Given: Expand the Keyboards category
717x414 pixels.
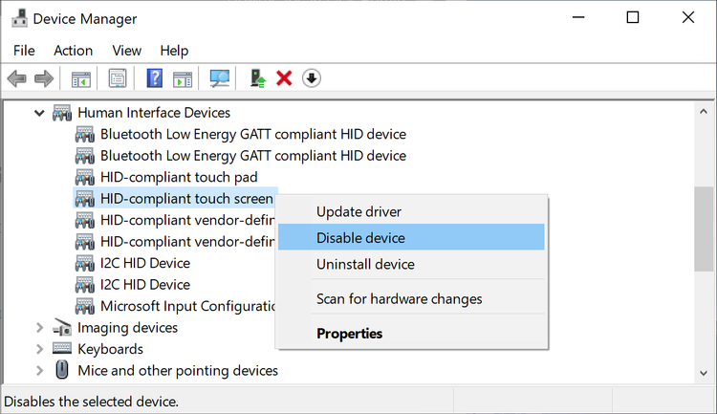Looking at the screenshot, I should click(39, 349).
